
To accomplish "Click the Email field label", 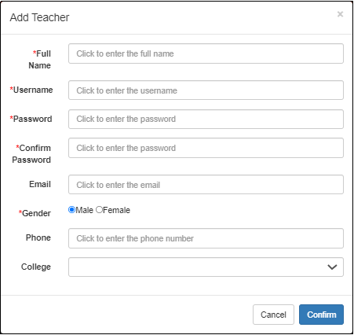I will point(40,184).
